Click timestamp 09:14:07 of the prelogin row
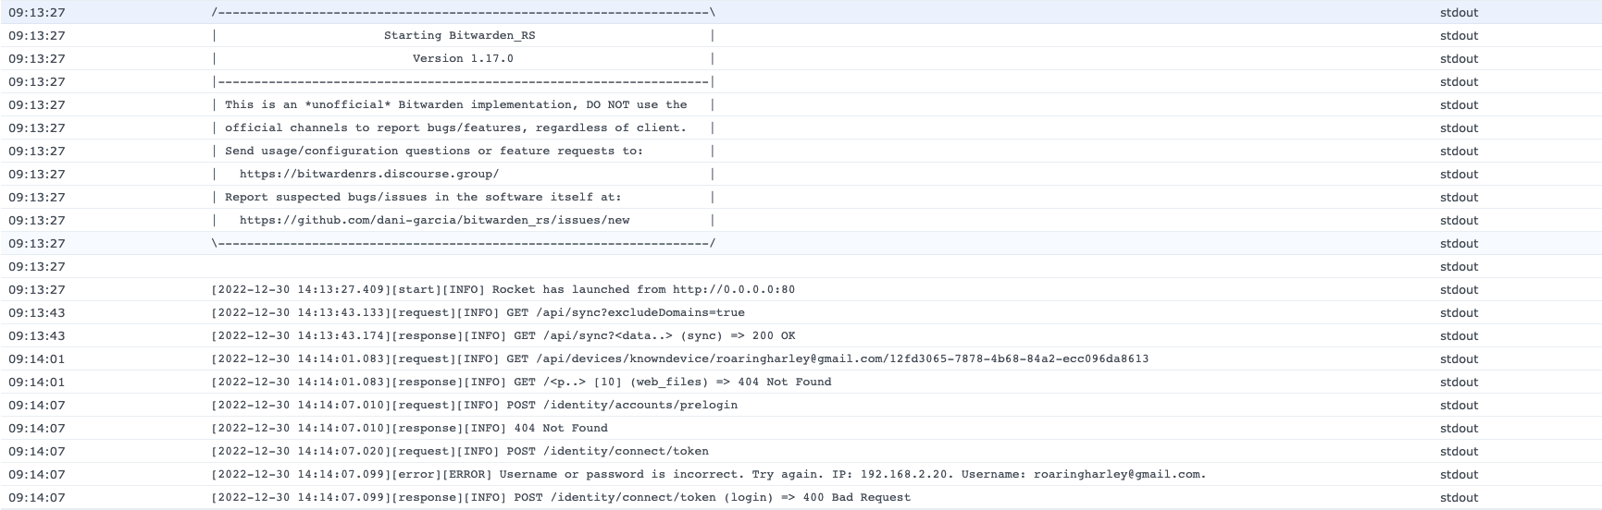Image resolution: width=1602 pixels, height=510 pixels. pos(37,405)
